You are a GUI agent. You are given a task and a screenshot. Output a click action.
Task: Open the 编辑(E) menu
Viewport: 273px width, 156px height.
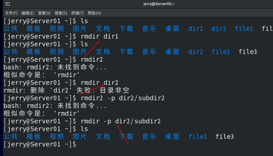(27, 13)
